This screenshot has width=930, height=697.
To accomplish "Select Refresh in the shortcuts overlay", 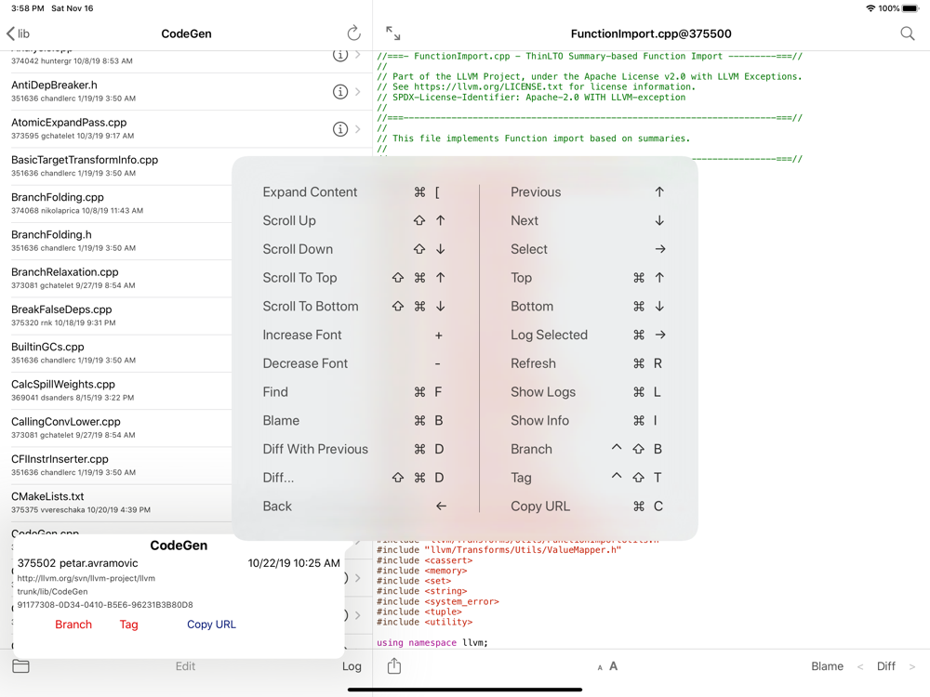I will coord(588,363).
